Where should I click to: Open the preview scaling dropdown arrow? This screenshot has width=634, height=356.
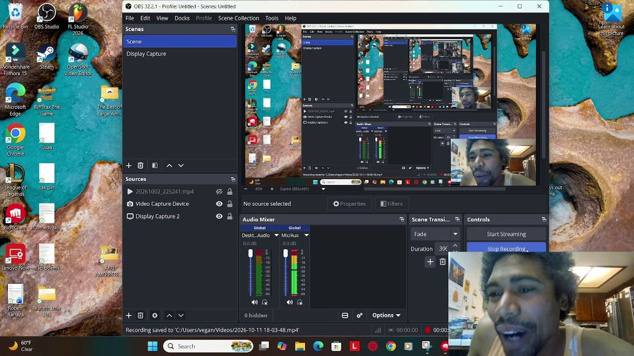323,189
